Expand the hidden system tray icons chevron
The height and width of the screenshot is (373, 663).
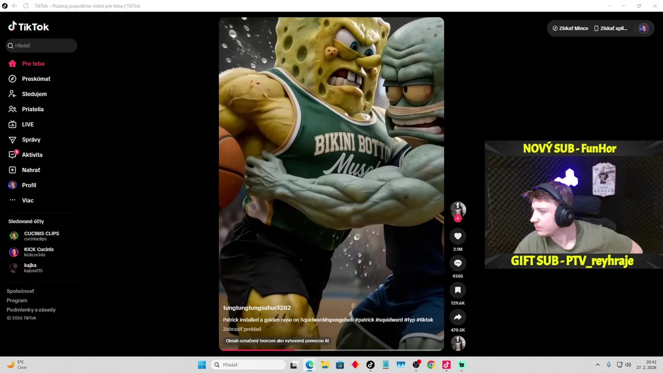click(598, 365)
